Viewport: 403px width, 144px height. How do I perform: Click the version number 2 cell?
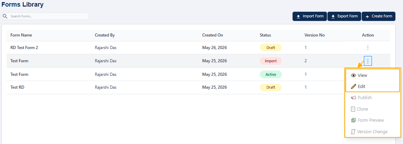[x=306, y=61]
